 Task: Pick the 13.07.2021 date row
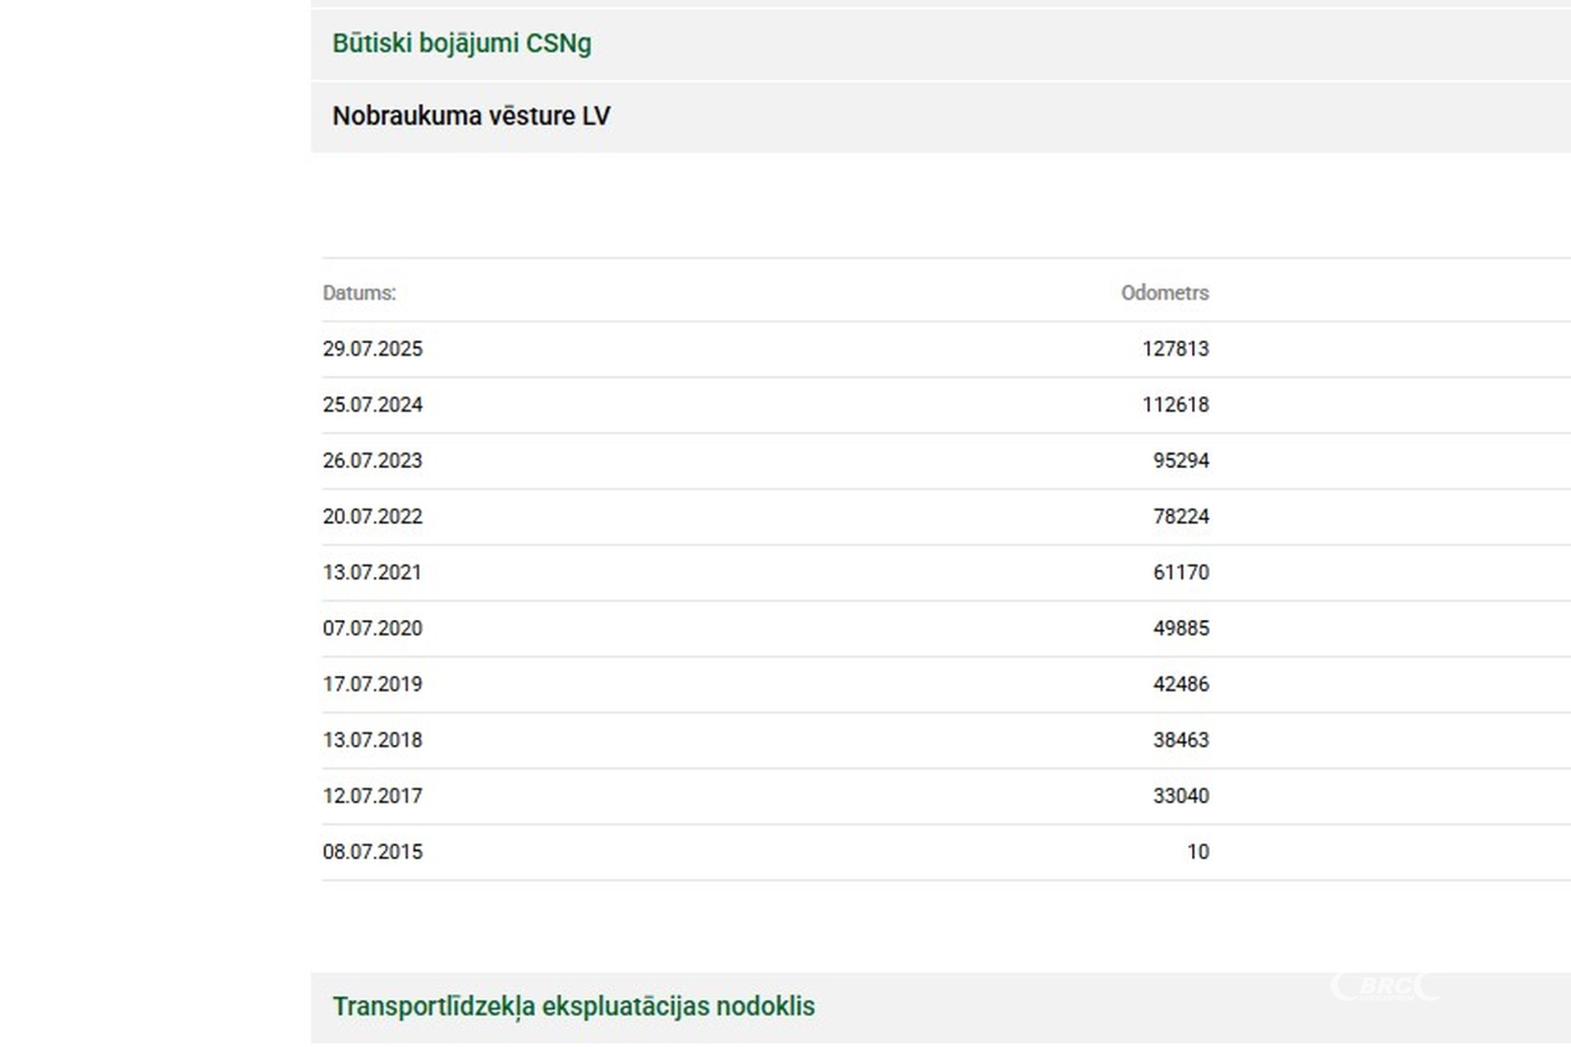(373, 573)
